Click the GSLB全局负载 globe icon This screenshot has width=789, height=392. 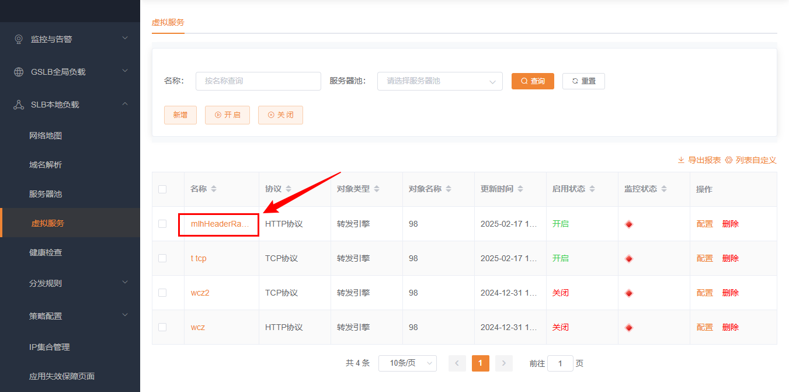point(19,72)
